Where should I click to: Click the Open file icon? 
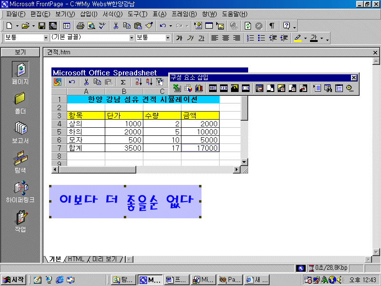[25, 26]
